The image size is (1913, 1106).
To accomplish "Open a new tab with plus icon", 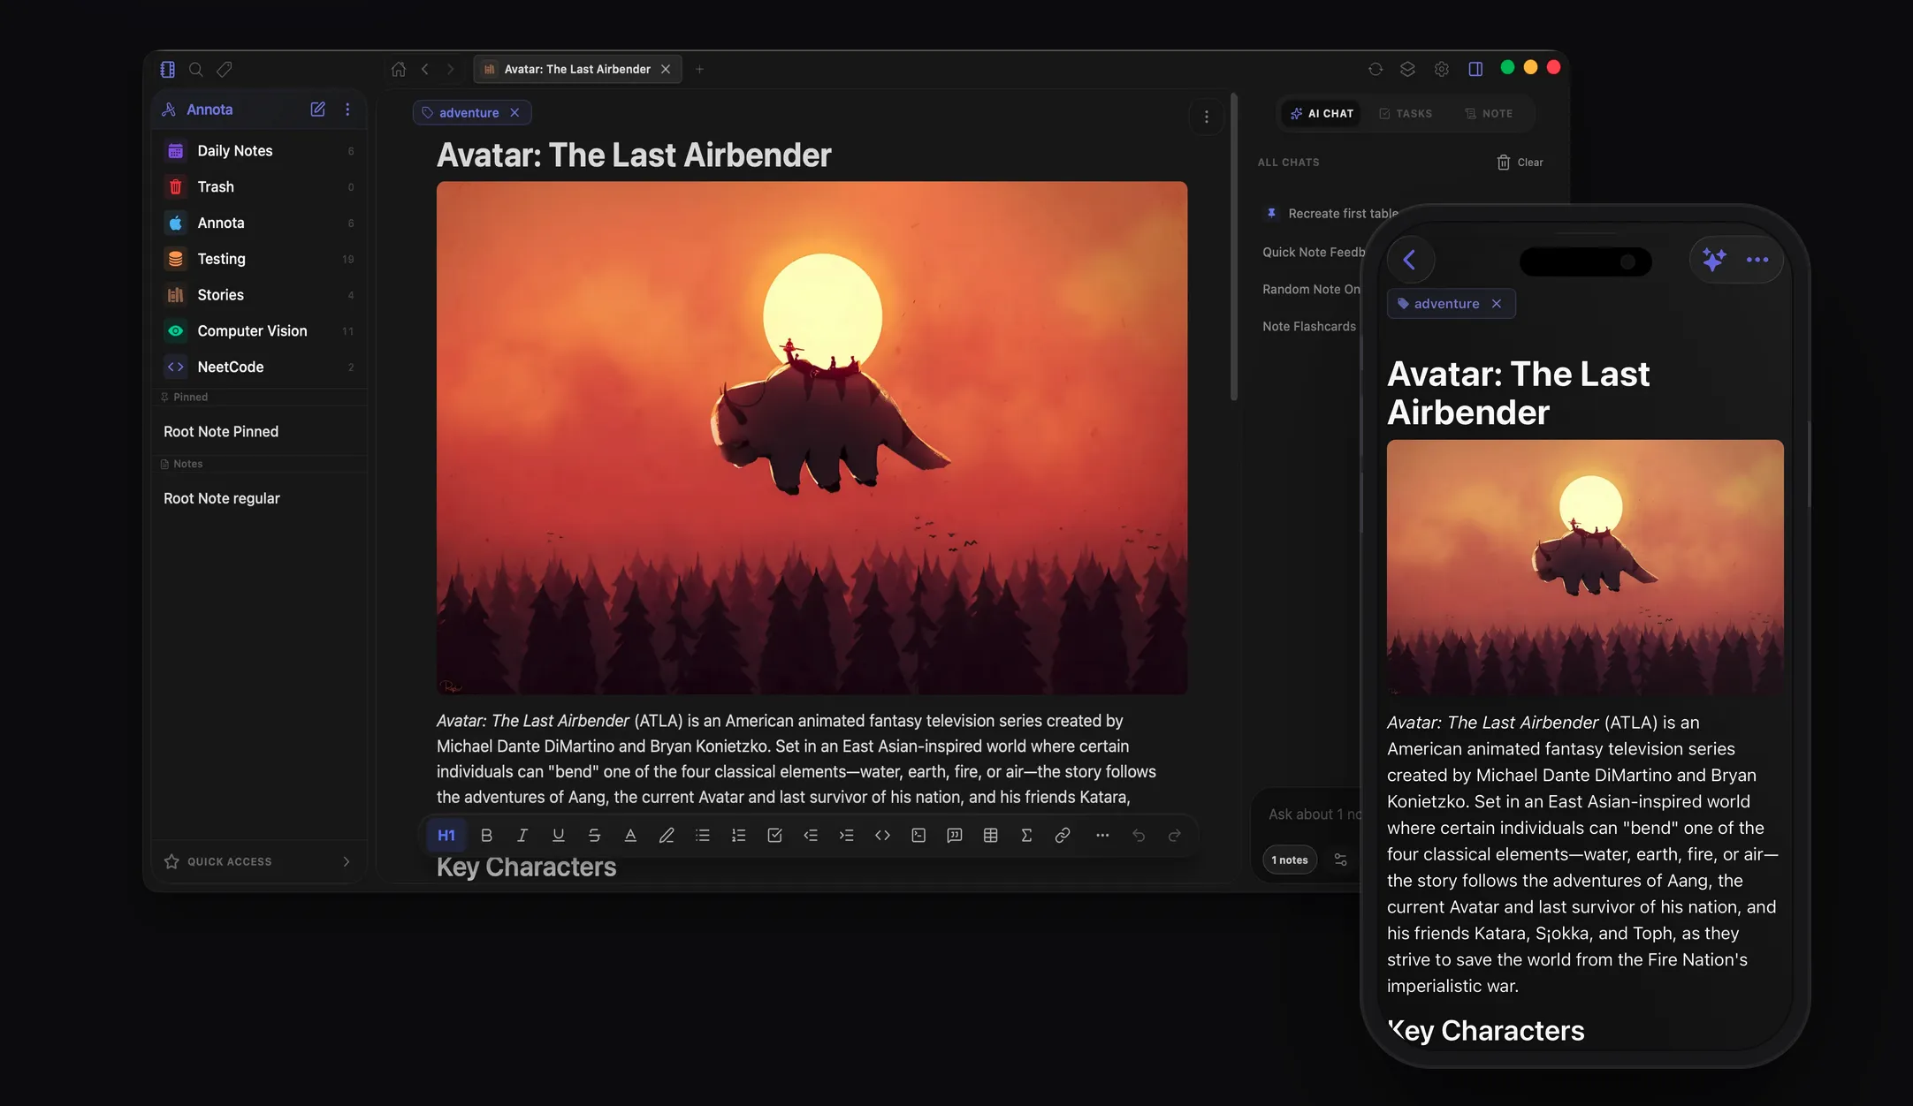I will pyautogui.click(x=699, y=69).
